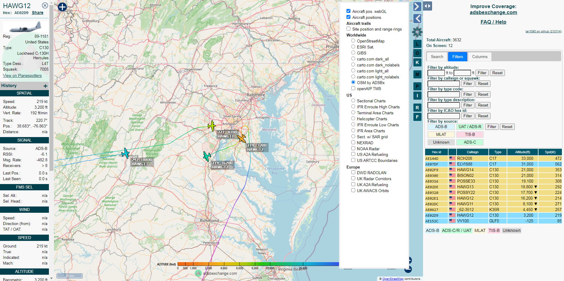
Task: Switch to the Columns tab
Action: [x=480, y=57]
